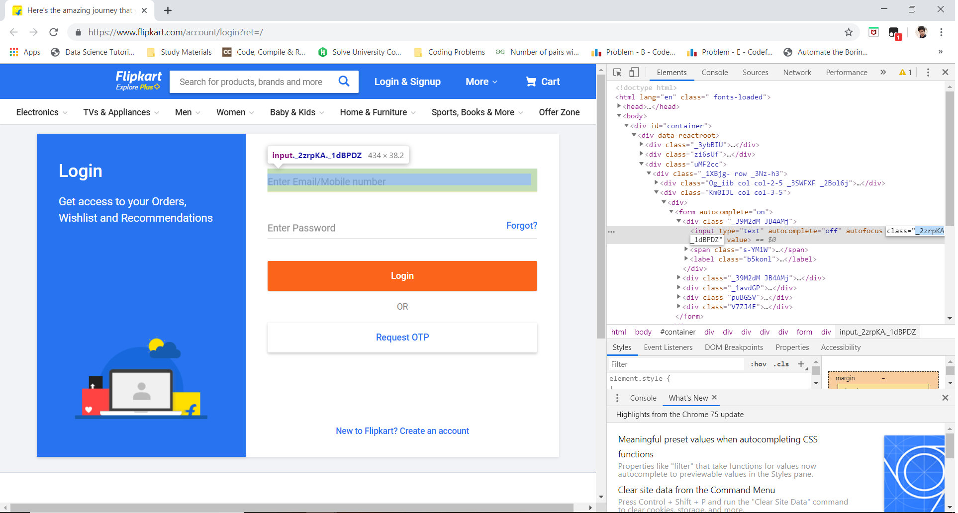
Task: Open the extension with red badge 1
Action: point(895,33)
